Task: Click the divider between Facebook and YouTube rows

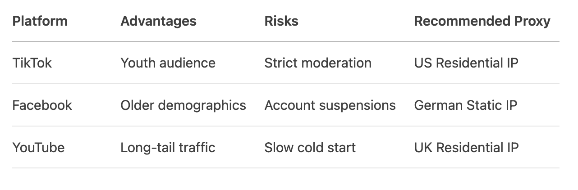Action: [x=286, y=126]
